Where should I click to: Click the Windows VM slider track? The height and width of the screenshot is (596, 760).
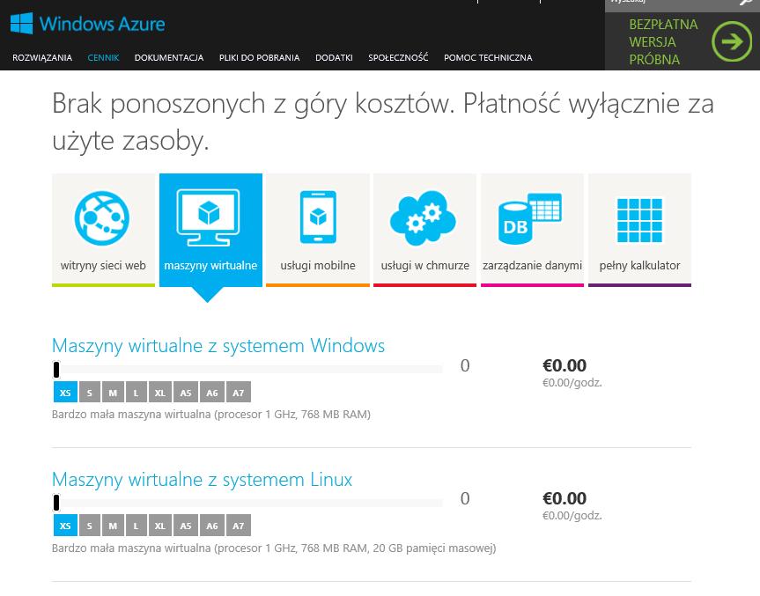(x=247, y=370)
